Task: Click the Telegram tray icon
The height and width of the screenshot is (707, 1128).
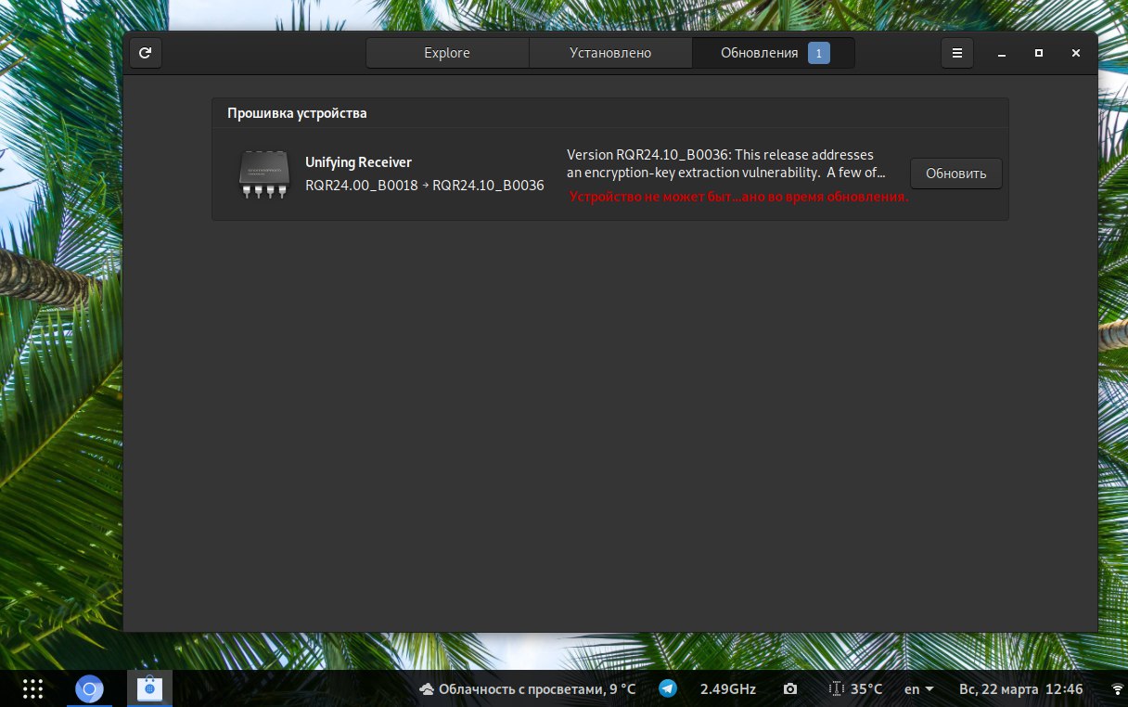Action: click(668, 688)
